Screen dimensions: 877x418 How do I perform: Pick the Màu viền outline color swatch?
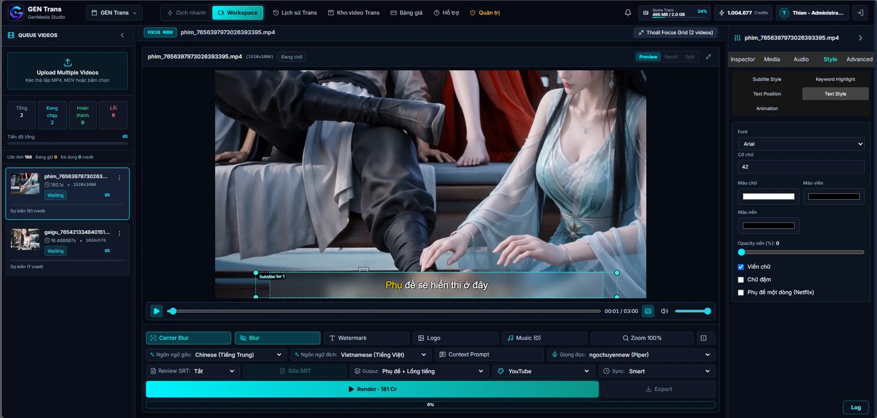[x=834, y=196]
